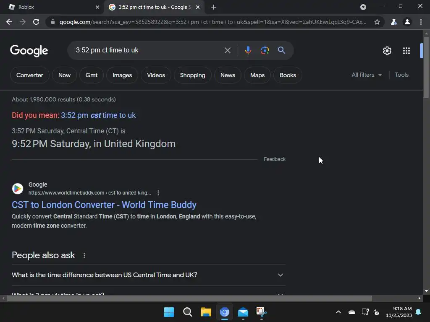Switch to Maps results
The width and height of the screenshot is (430, 322).
pyautogui.click(x=257, y=75)
